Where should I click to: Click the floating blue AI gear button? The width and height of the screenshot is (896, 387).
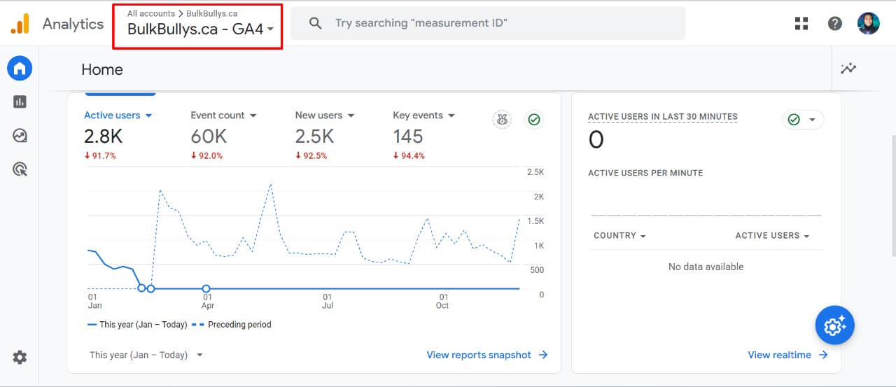click(834, 325)
